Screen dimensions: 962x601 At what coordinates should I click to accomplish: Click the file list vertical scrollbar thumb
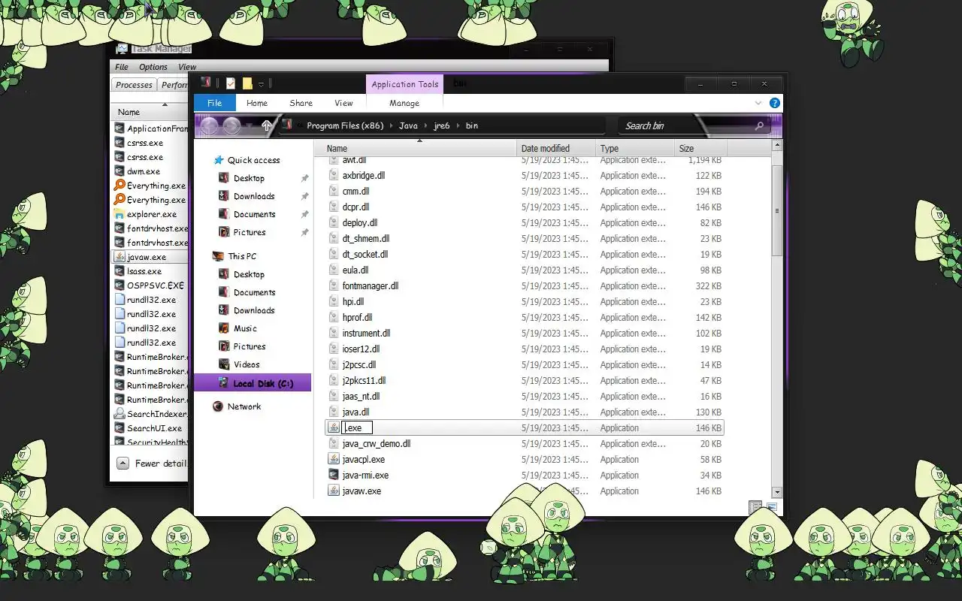(x=777, y=211)
